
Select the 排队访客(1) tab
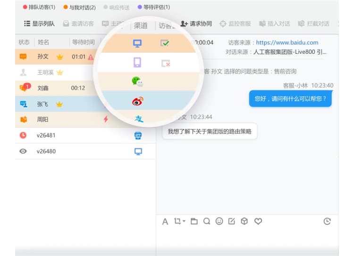point(39,7)
